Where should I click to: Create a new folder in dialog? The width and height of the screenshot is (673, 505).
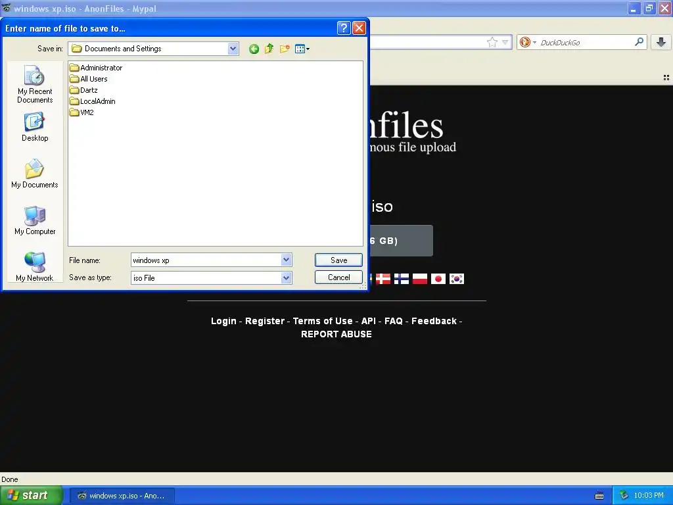[x=284, y=49]
